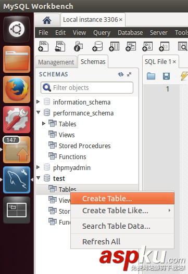Expand the information_schema schema

(38, 102)
